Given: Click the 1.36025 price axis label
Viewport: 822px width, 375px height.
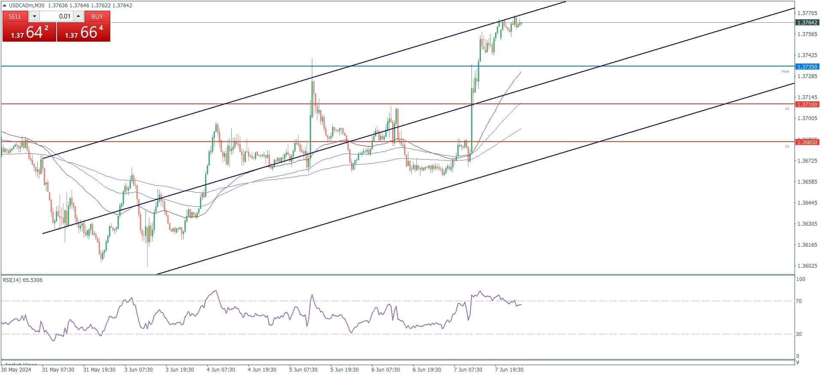Looking at the screenshot, I should (807, 266).
